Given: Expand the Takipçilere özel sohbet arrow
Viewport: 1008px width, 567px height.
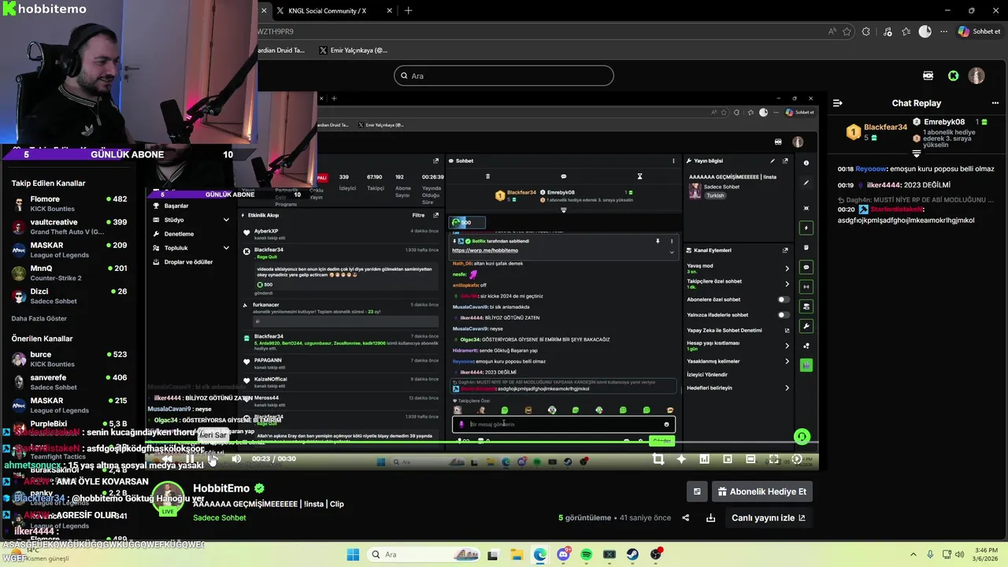Looking at the screenshot, I should pos(787,283).
